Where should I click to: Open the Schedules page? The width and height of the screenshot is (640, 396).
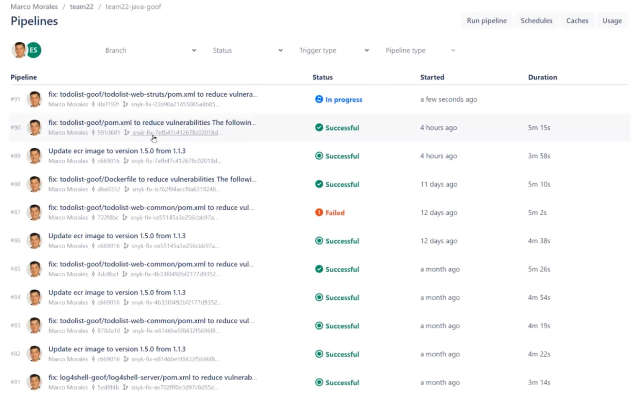(536, 21)
